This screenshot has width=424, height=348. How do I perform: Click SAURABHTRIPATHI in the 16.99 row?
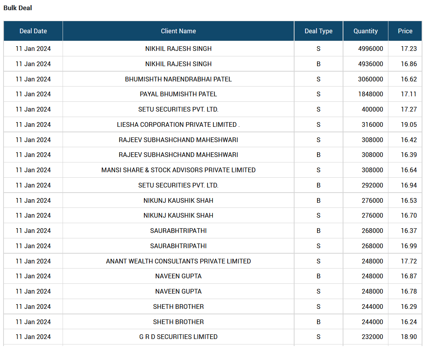point(178,246)
